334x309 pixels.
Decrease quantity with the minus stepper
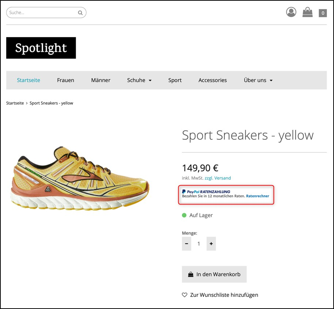(186, 244)
